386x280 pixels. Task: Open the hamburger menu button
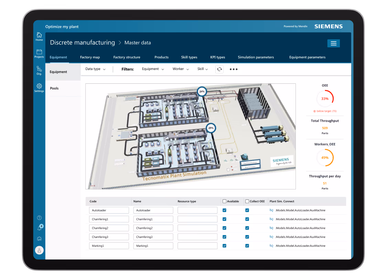(334, 43)
